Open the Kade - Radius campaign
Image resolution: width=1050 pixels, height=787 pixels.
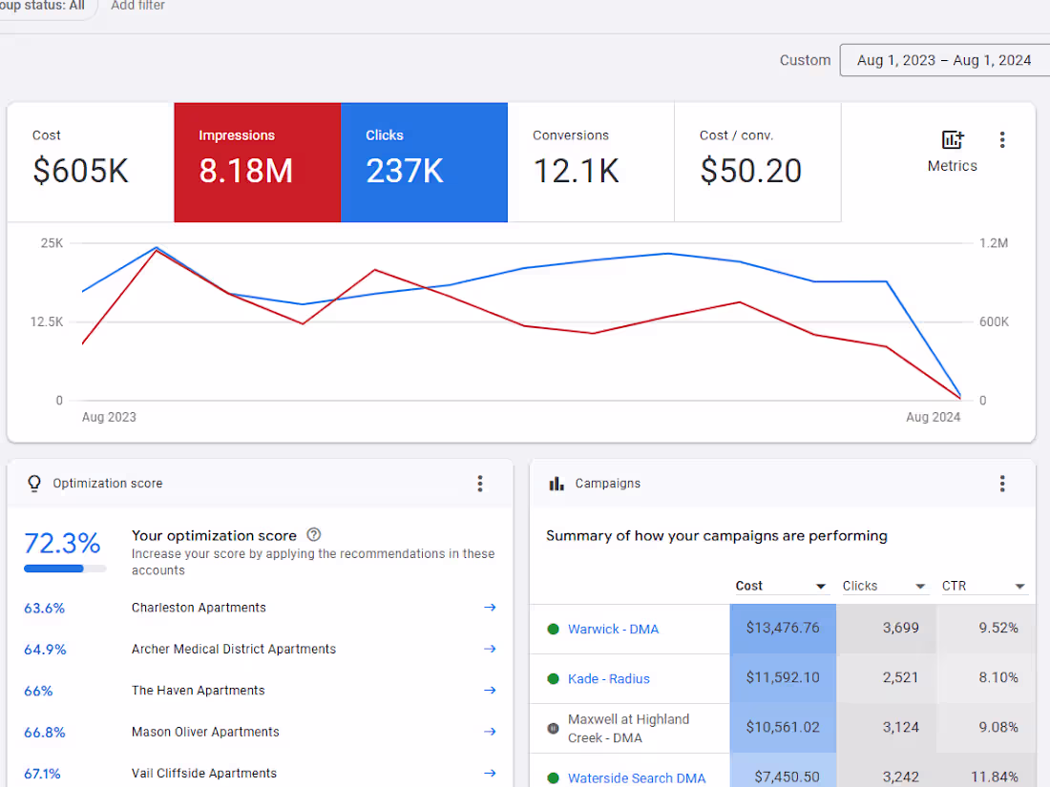(x=609, y=678)
